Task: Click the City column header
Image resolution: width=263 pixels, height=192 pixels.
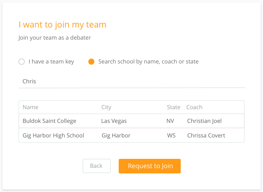Action: [x=106, y=107]
